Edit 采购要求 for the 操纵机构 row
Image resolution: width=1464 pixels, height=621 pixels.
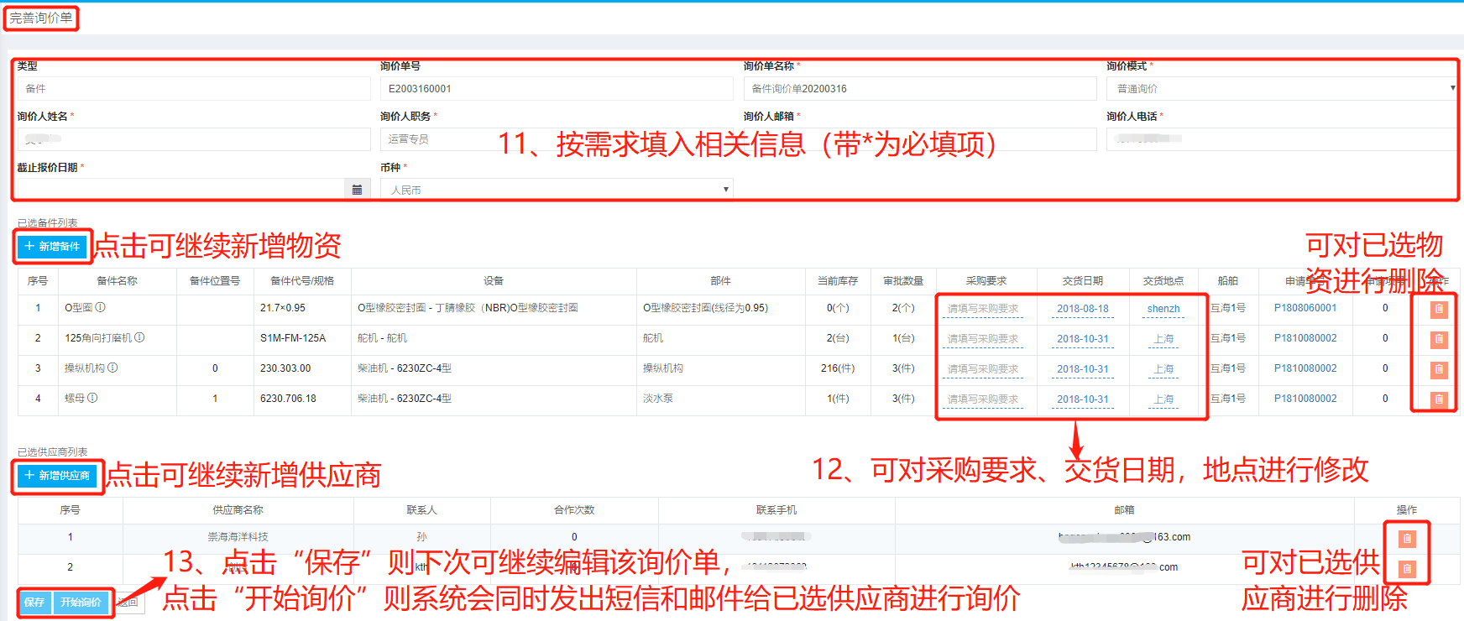(983, 369)
